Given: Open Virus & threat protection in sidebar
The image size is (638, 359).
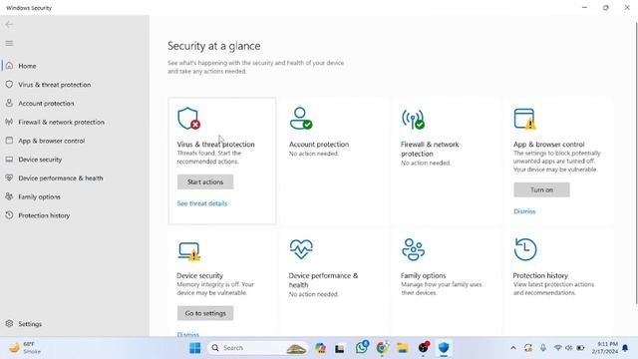Looking at the screenshot, I should pos(55,85).
